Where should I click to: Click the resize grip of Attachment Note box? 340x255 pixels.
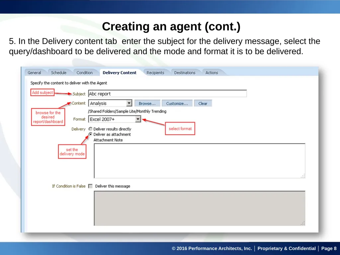coord(303,176)
